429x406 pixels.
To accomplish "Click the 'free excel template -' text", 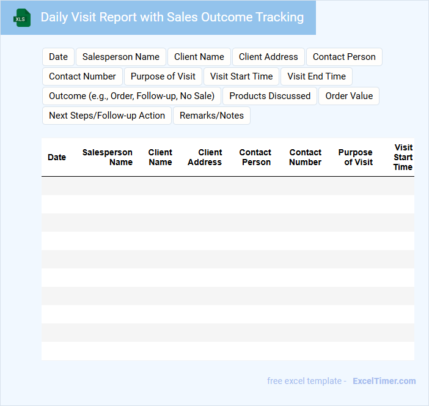I will tap(307, 381).
